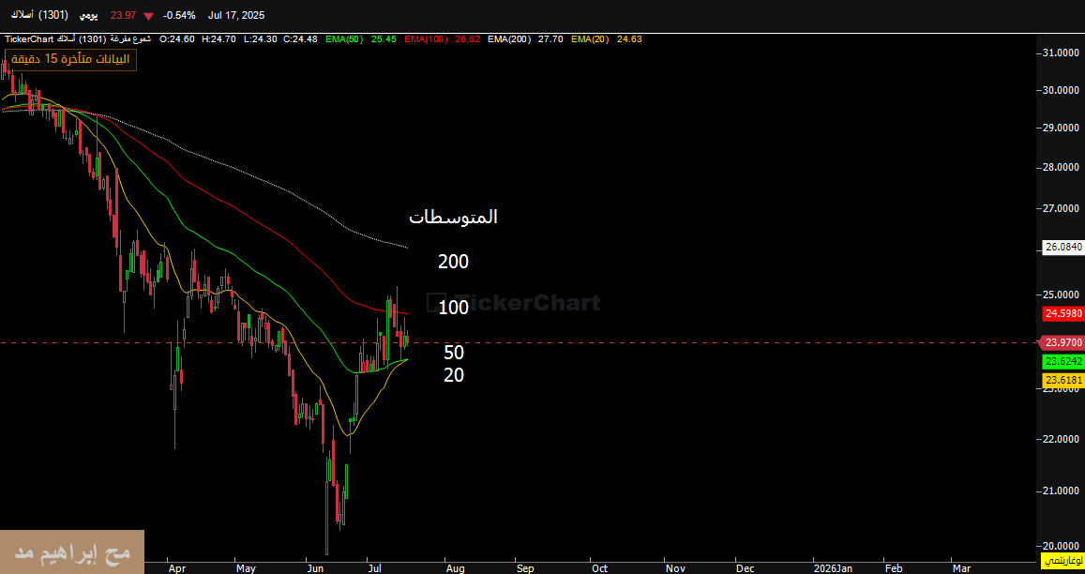Click the EMA(50) value 25.45

click(x=384, y=39)
